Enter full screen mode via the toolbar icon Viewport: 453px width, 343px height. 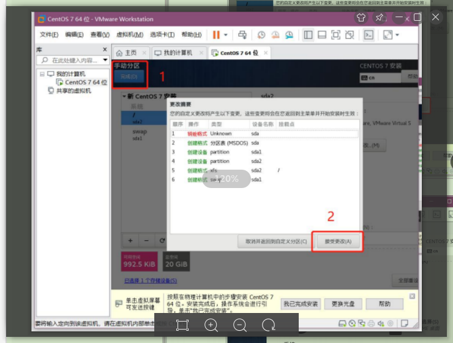(335, 35)
